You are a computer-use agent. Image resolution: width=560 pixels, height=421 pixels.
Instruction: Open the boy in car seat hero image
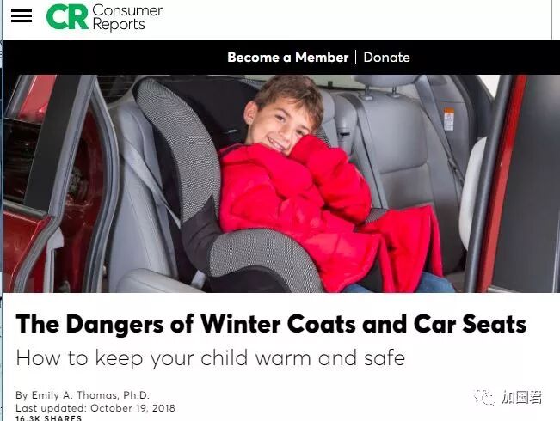281,184
